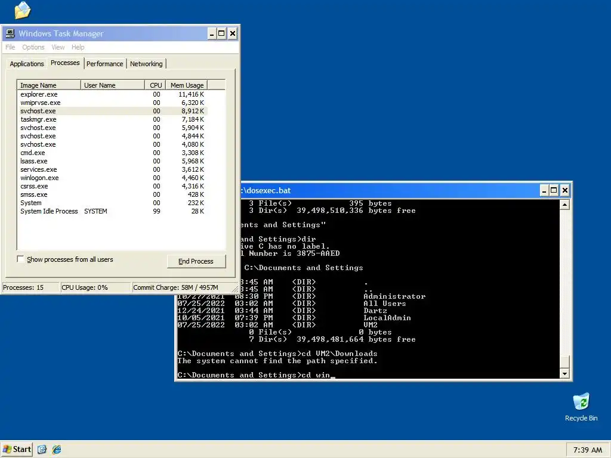Click the All Users directory entry in console
The image size is (611, 458).
[385, 304]
